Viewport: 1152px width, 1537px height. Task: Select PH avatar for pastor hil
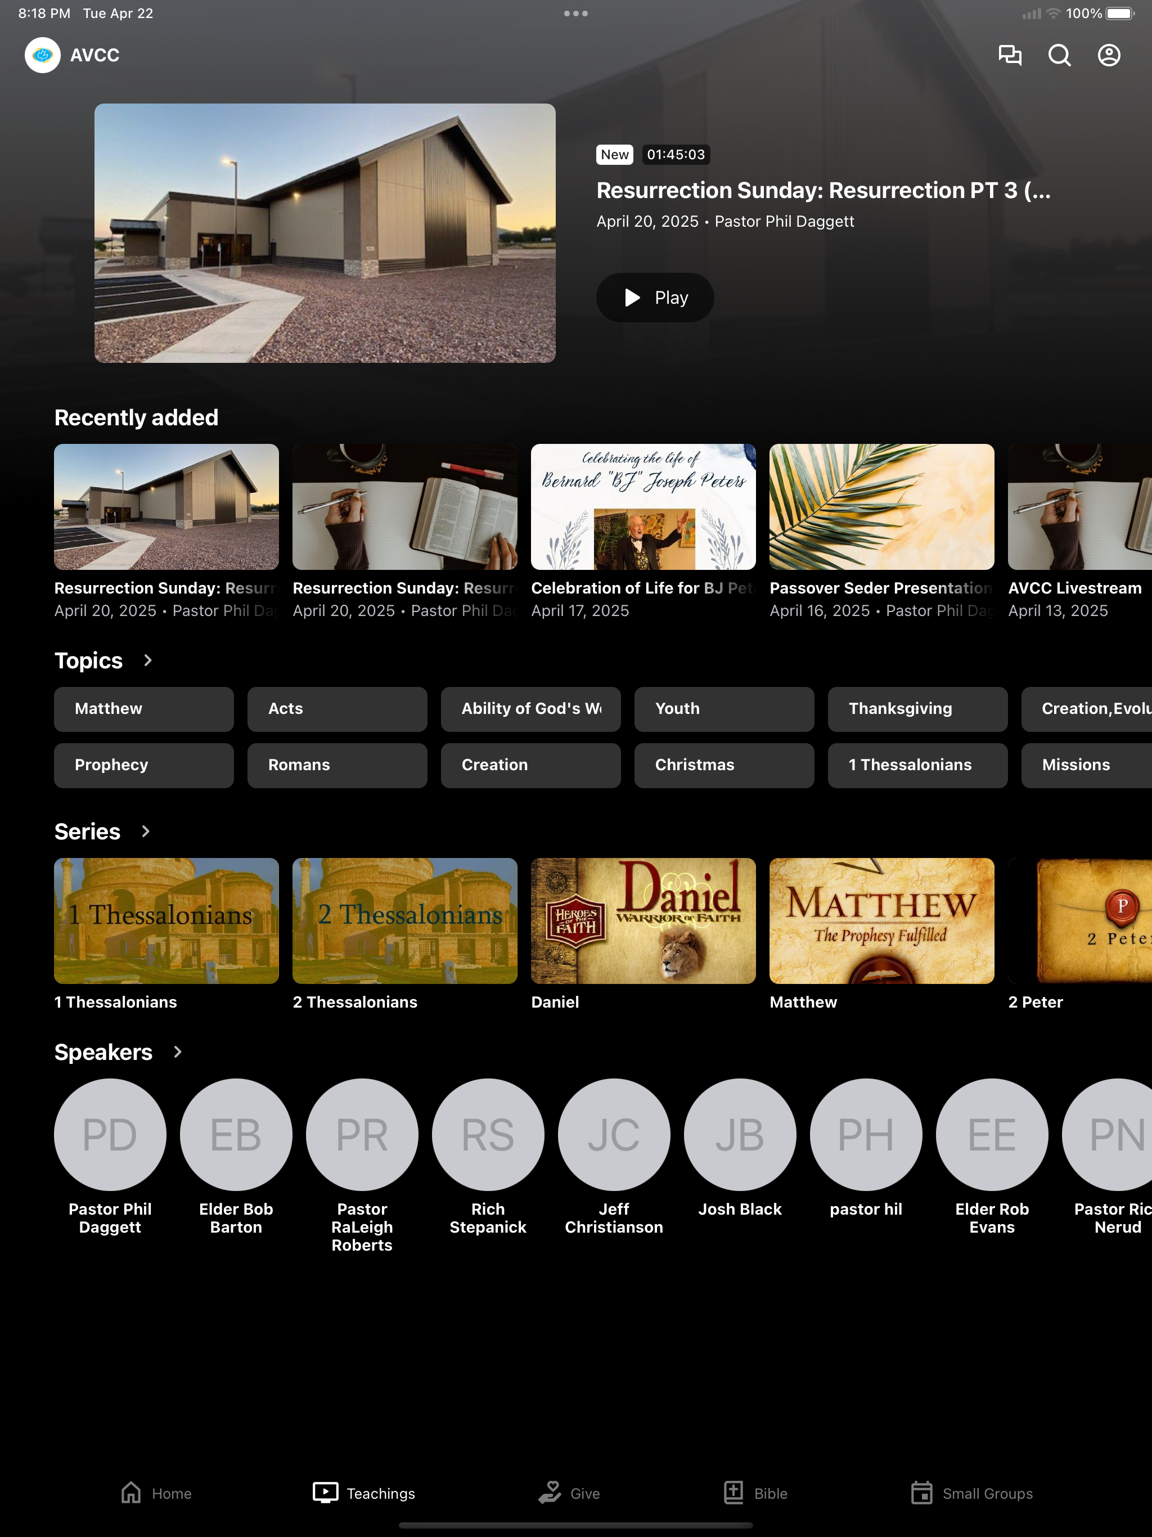pyautogui.click(x=866, y=1135)
